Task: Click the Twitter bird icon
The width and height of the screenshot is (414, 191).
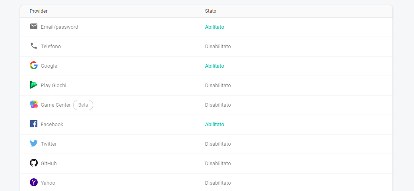Action: point(34,143)
